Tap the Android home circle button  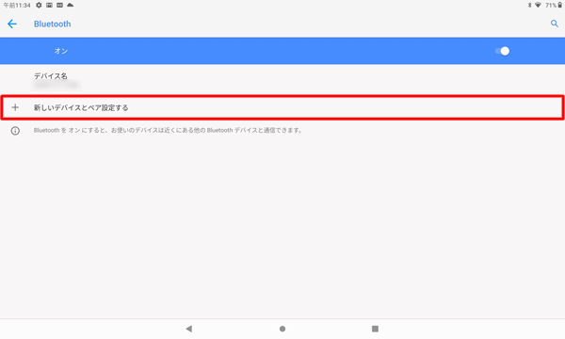point(282,329)
